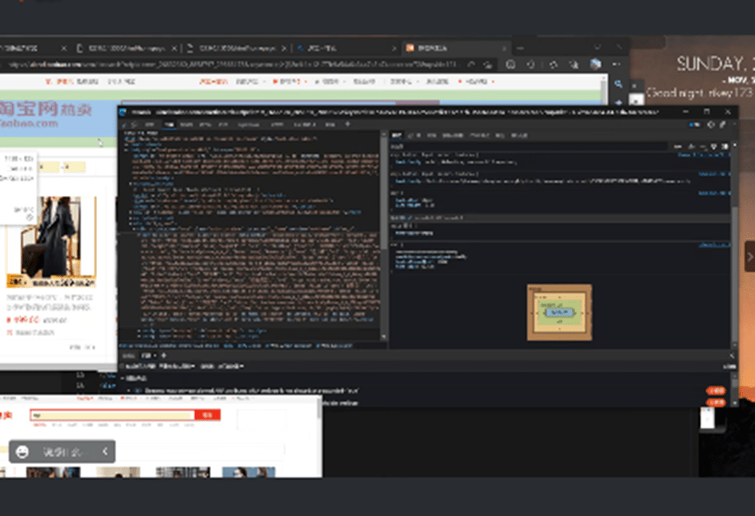Open Edge sidebar search icon
Image resolution: width=755 pixels, height=516 pixels.
click(618, 84)
